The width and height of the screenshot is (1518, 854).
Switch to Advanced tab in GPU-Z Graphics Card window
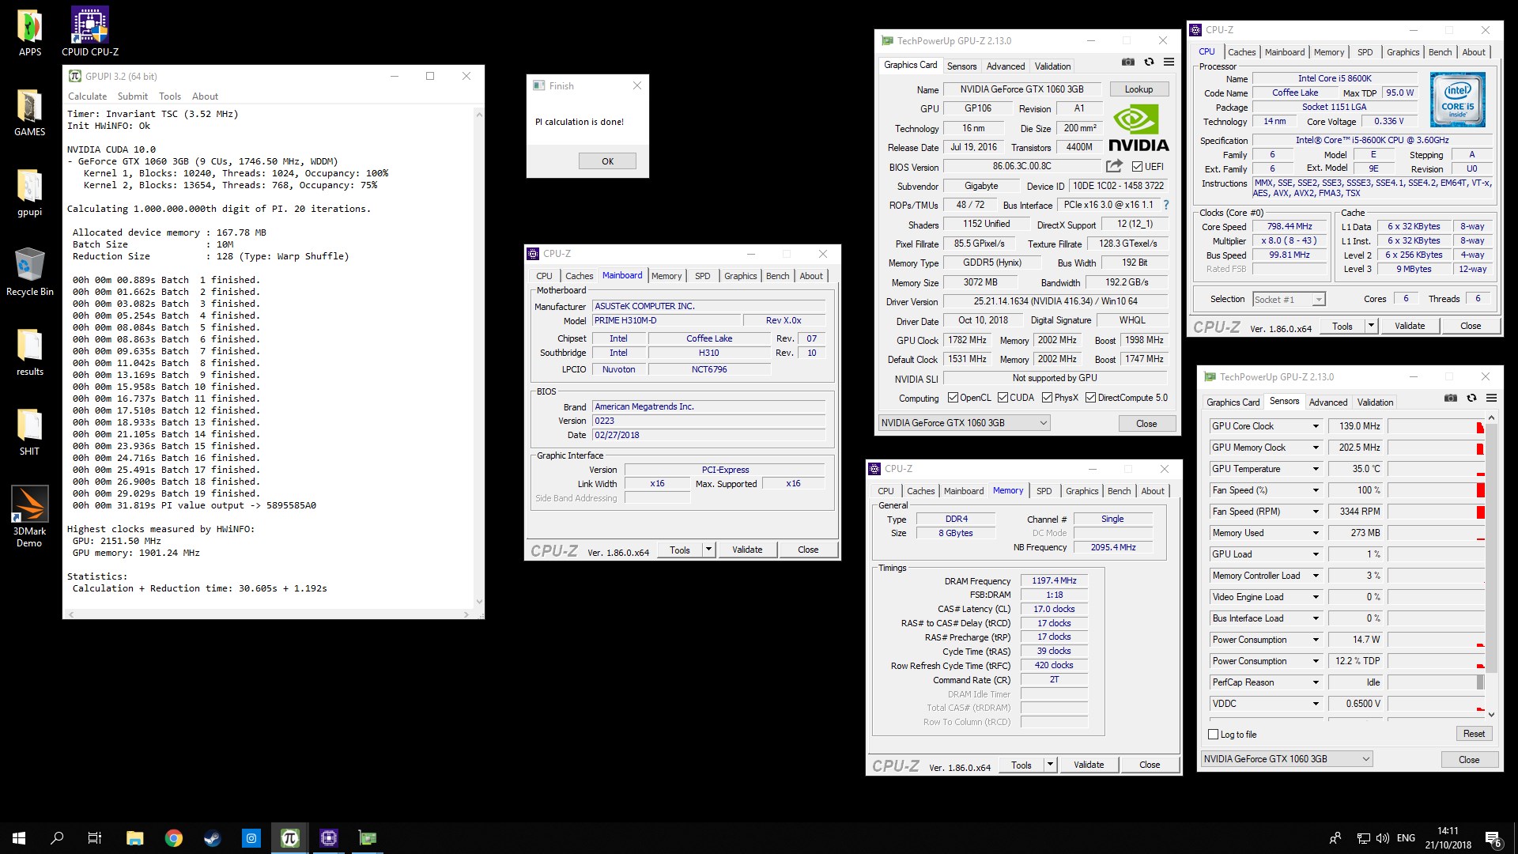point(1006,66)
